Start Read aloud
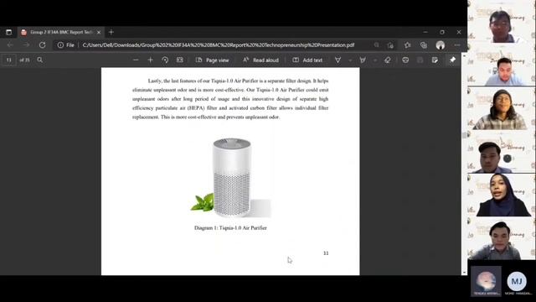 click(260, 60)
